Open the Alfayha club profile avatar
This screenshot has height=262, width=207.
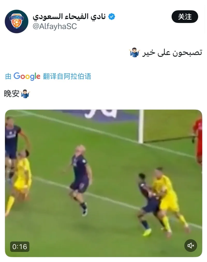coord(16,21)
